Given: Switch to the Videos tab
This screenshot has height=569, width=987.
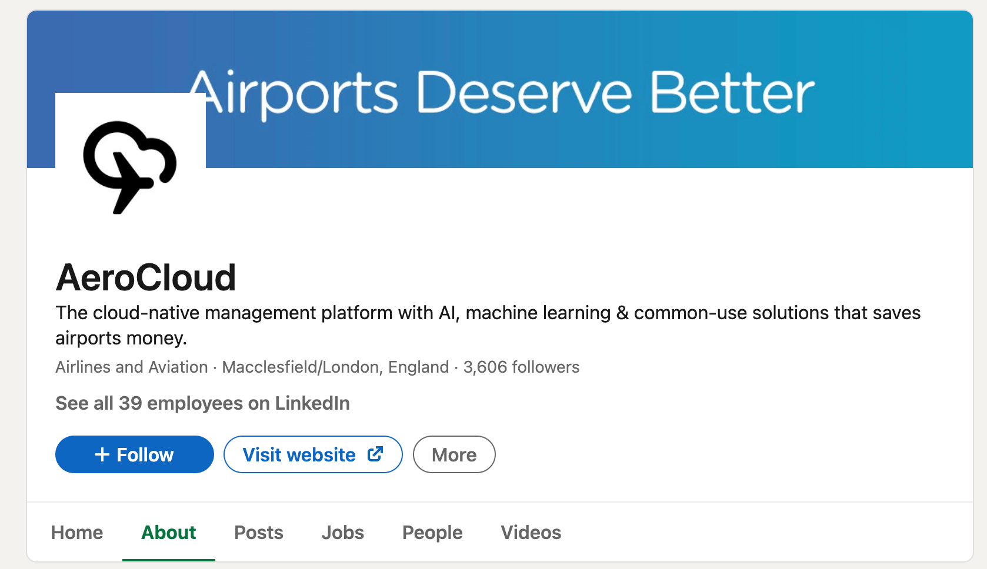Looking at the screenshot, I should (x=531, y=533).
